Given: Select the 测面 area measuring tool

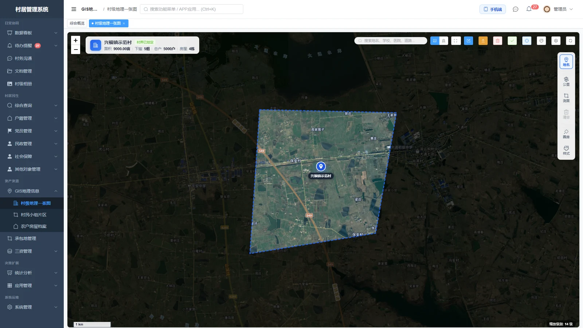Looking at the screenshot, I should click(x=566, y=98).
